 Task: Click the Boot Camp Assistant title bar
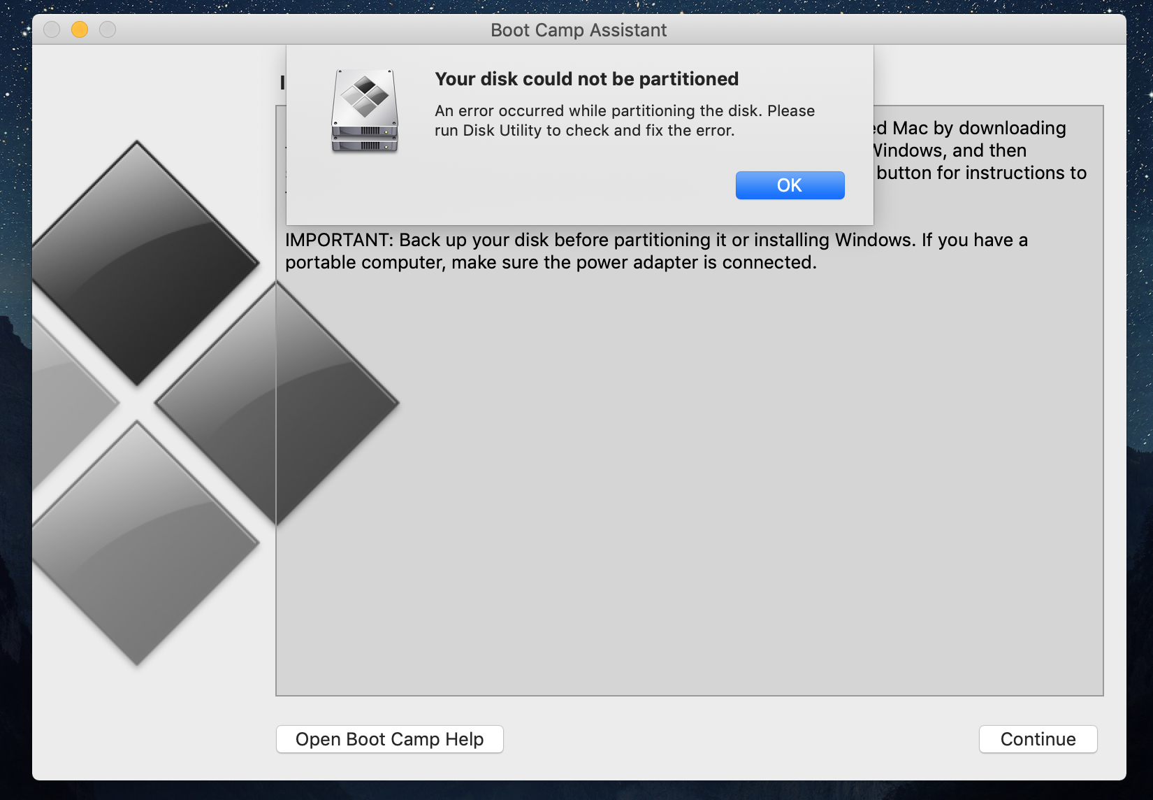click(578, 29)
